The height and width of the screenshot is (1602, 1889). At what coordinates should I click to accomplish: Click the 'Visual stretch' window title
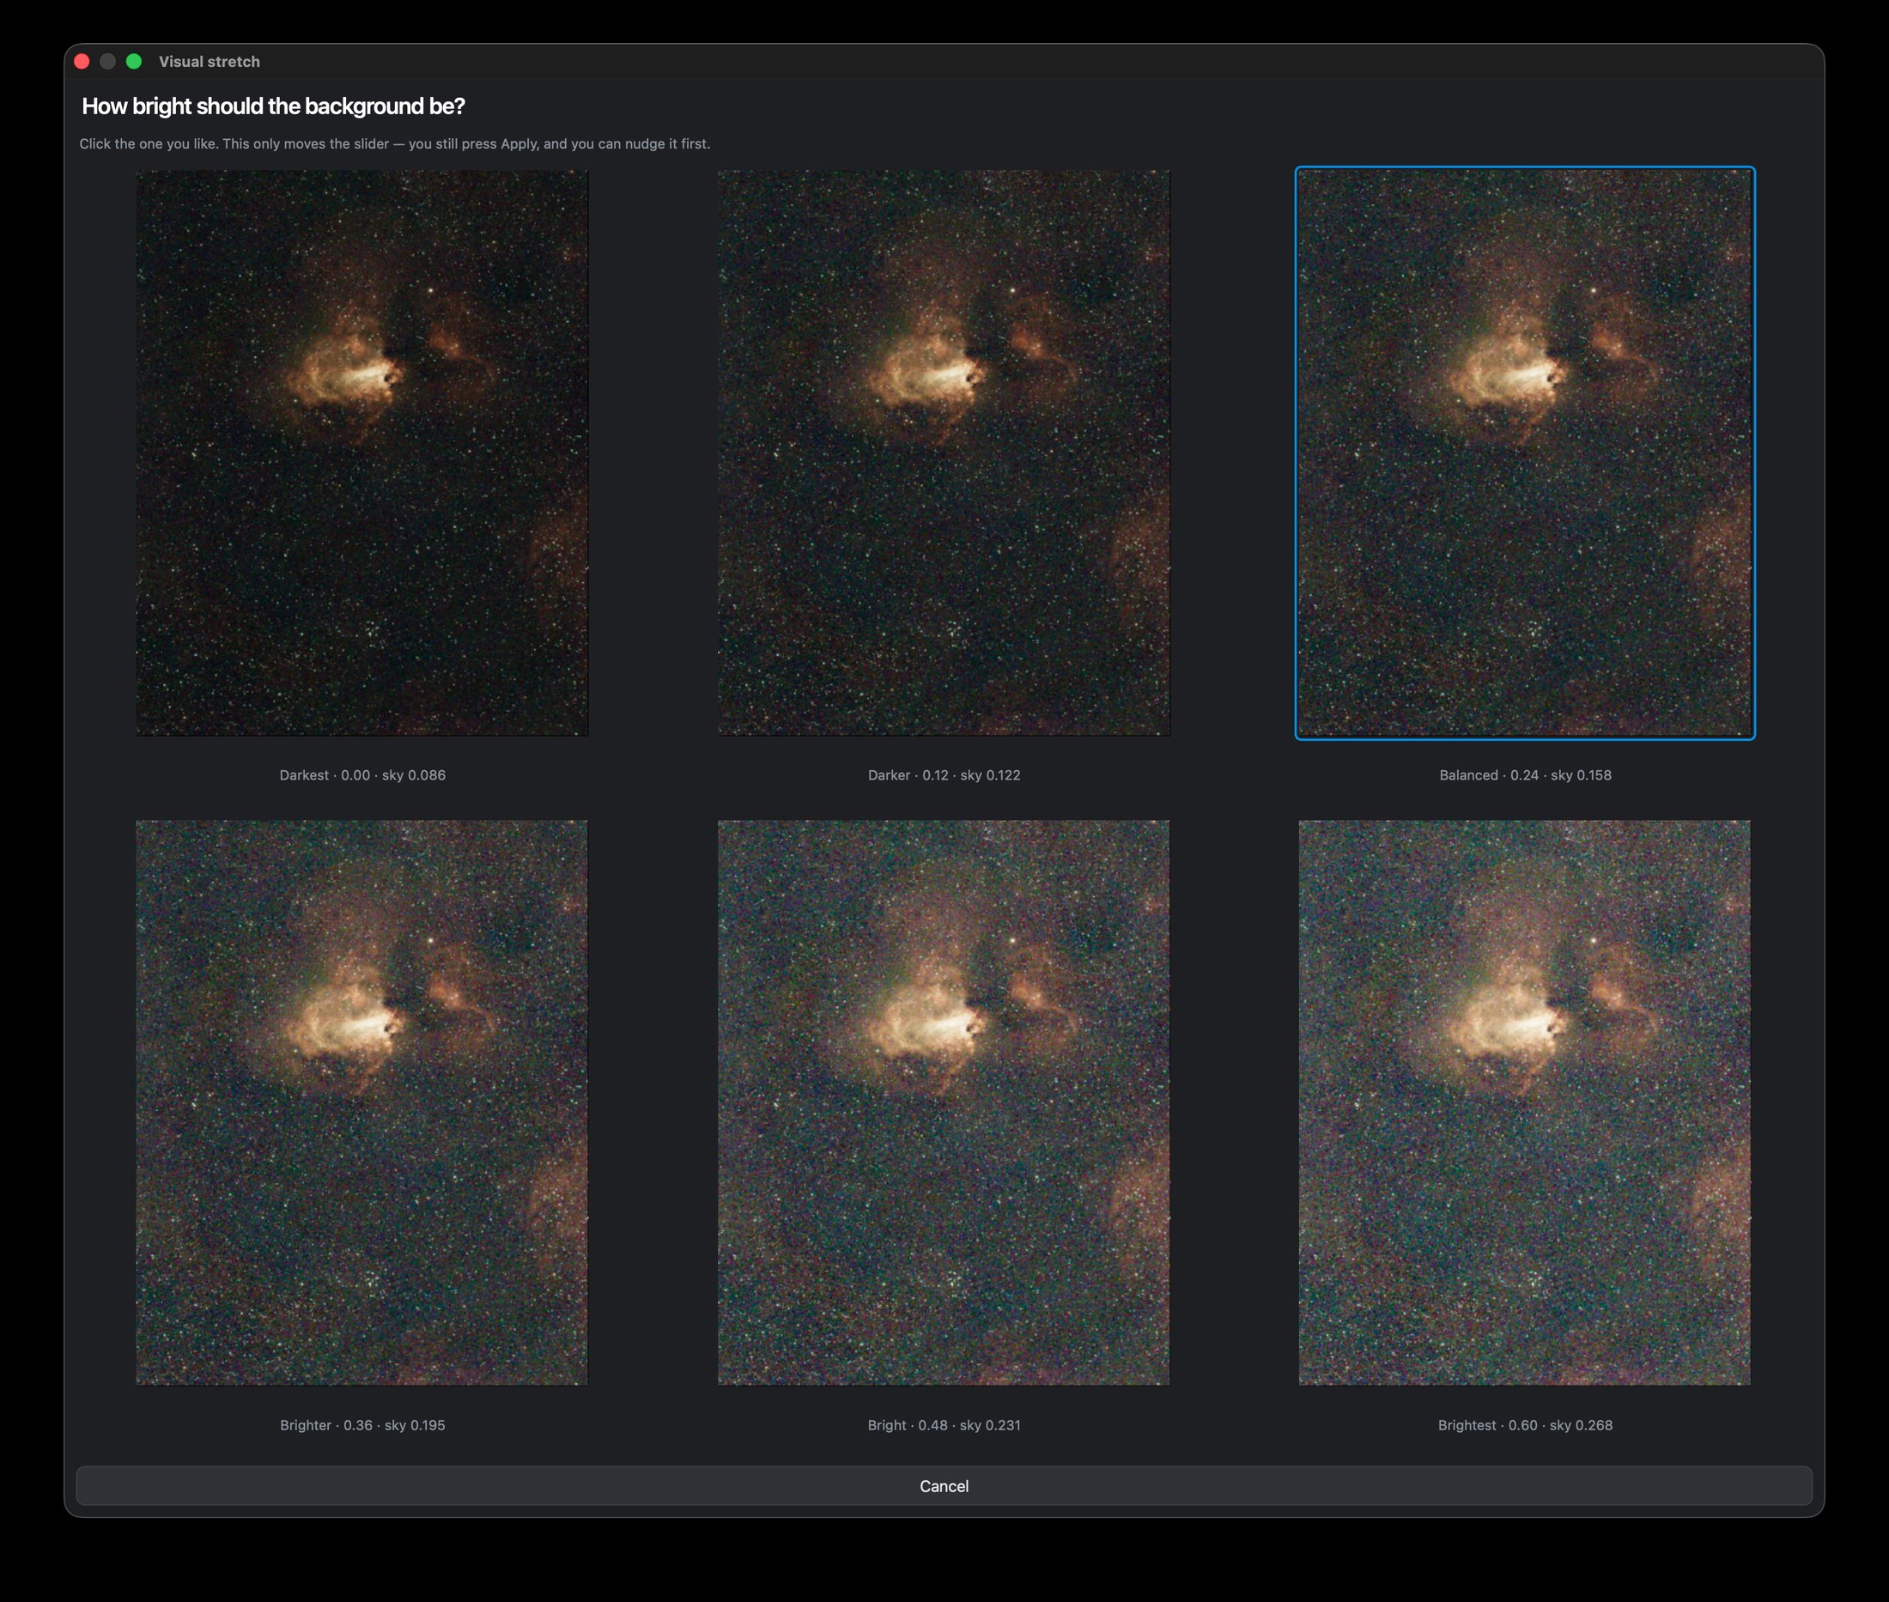209,62
